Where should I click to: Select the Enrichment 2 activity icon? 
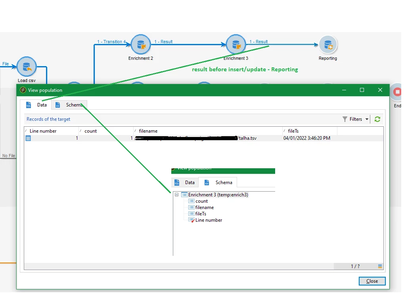(141, 44)
